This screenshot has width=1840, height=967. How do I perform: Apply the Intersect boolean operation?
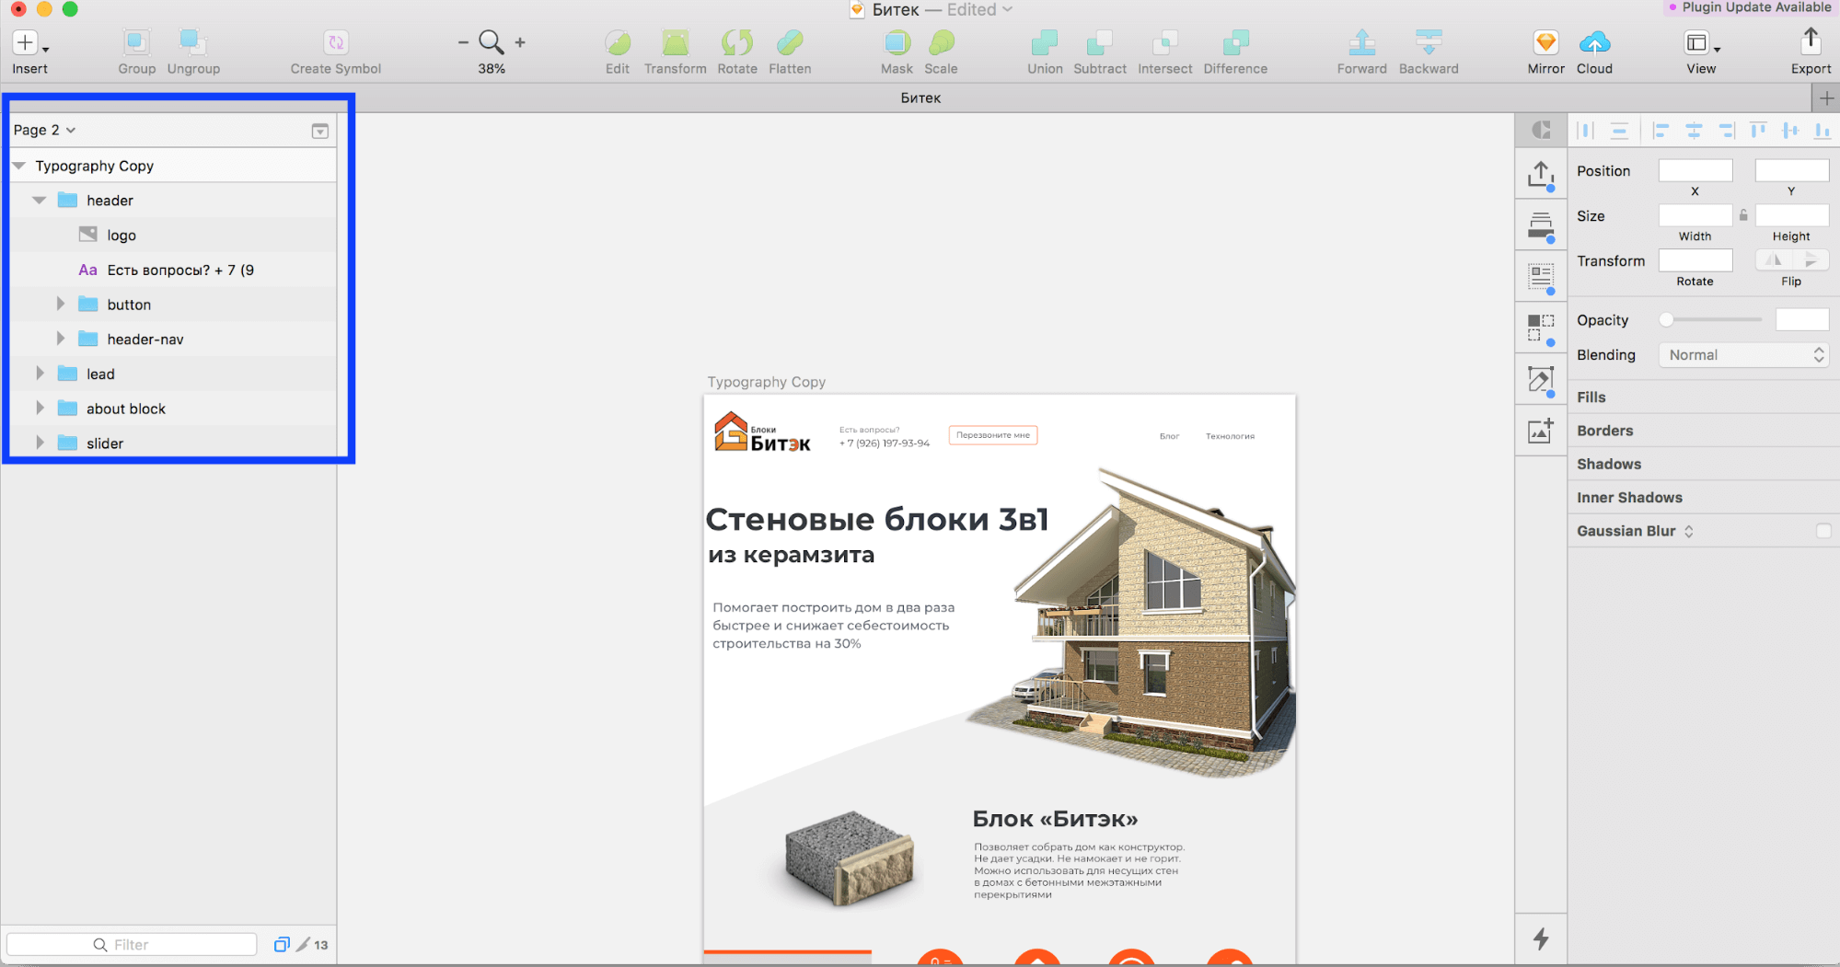[1165, 42]
